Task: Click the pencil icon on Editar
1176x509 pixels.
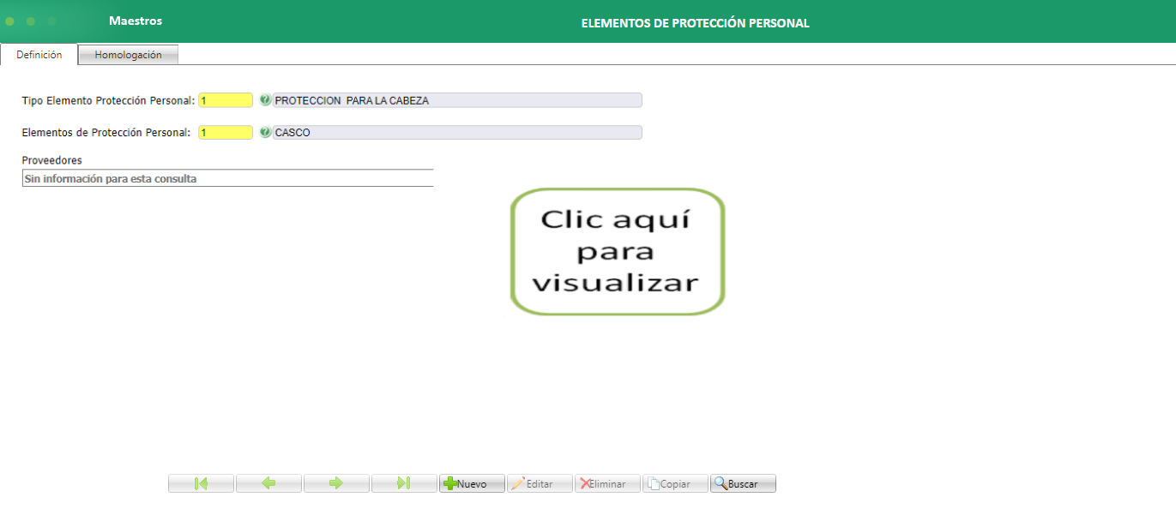Action: [x=520, y=482]
